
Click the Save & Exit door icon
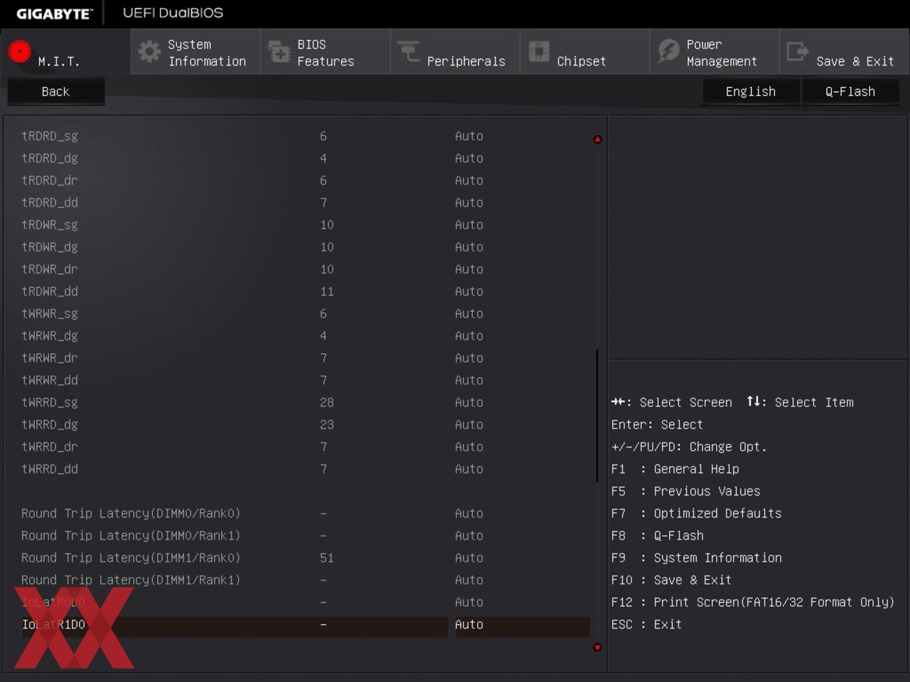798,51
